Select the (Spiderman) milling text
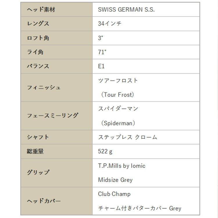The height and width of the screenshot is (218, 218). (118, 123)
